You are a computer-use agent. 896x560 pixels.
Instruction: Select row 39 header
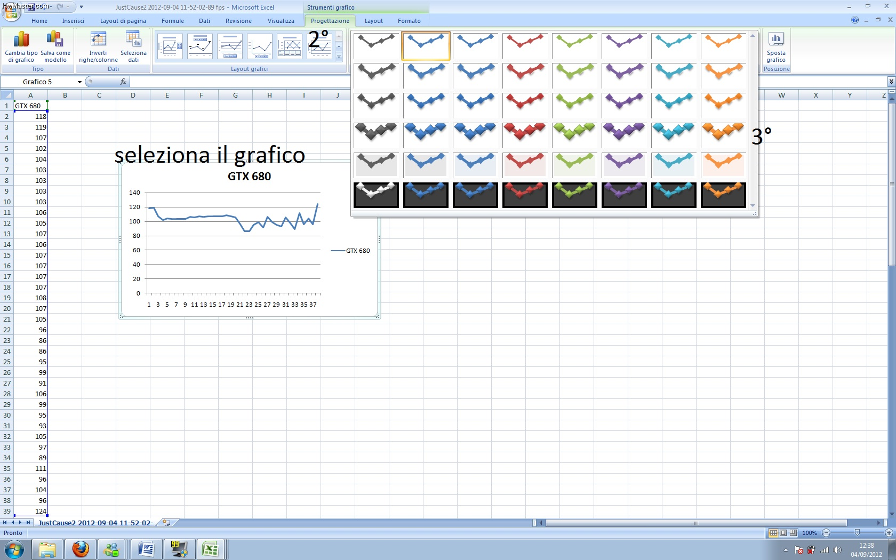(7, 511)
